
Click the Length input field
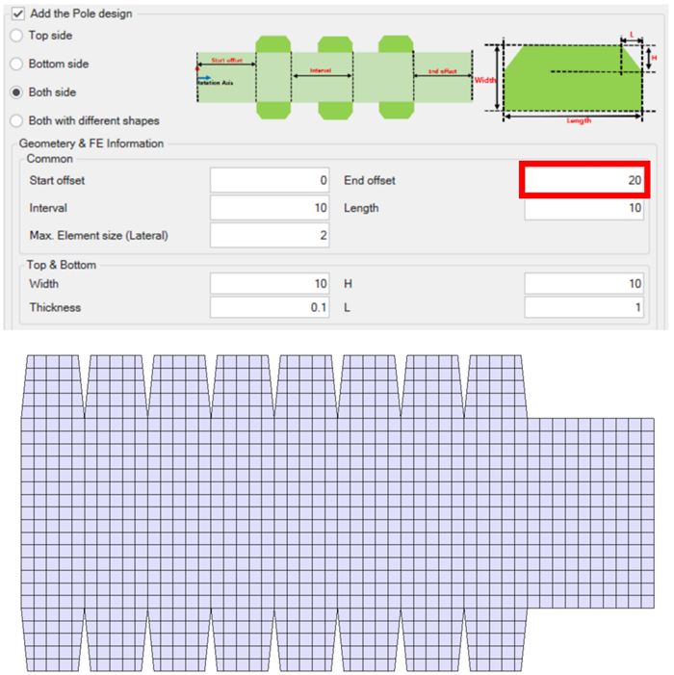(x=584, y=208)
